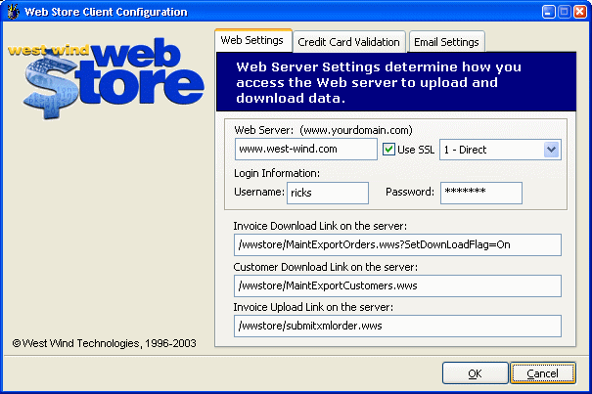Image resolution: width=592 pixels, height=394 pixels.
Task: Focus the Invoice Upload Link field
Action: coord(397,326)
